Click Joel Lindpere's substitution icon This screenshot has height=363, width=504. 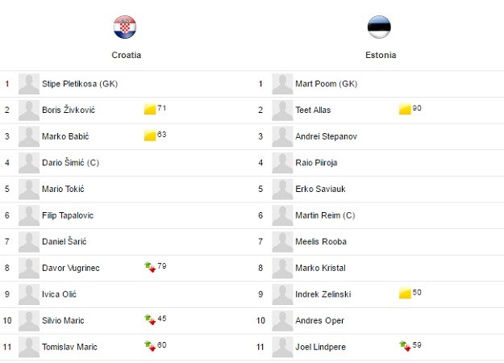pyautogui.click(x=405, y=346)
